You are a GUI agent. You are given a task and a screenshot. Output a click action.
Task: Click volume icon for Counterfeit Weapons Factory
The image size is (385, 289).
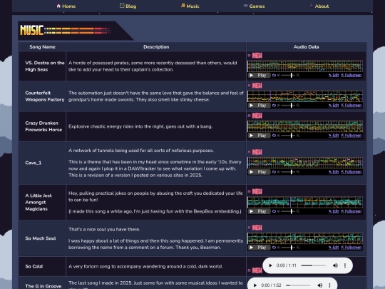(279, 106)
